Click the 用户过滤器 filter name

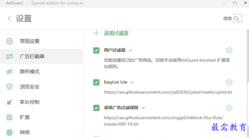click(x=115, y=50)
